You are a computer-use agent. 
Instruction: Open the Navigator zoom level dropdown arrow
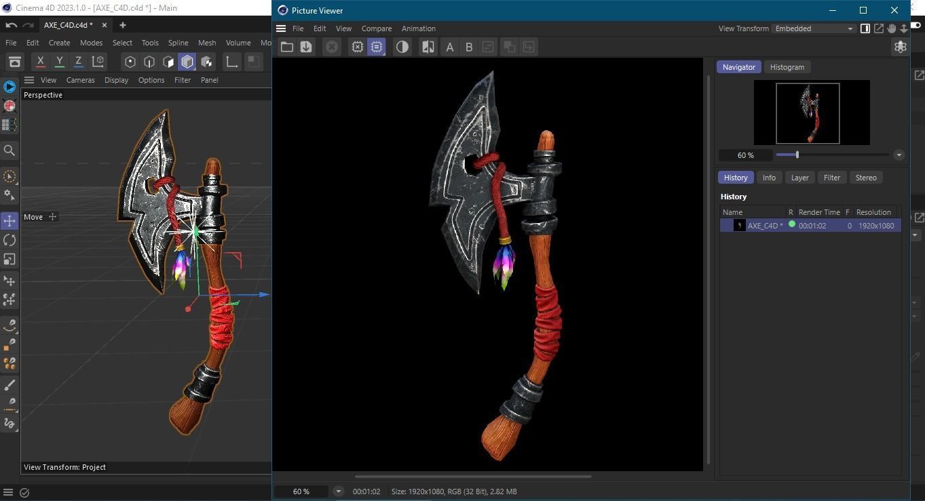coord(899,155)
